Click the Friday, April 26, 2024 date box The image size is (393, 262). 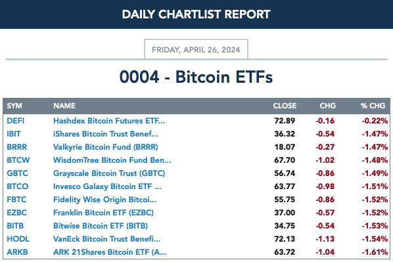pos(196,49)
